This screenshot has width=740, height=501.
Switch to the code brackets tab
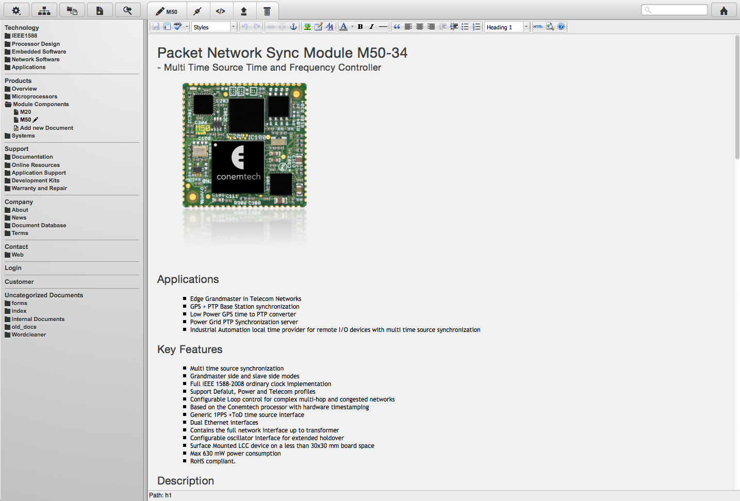point(221,11)
